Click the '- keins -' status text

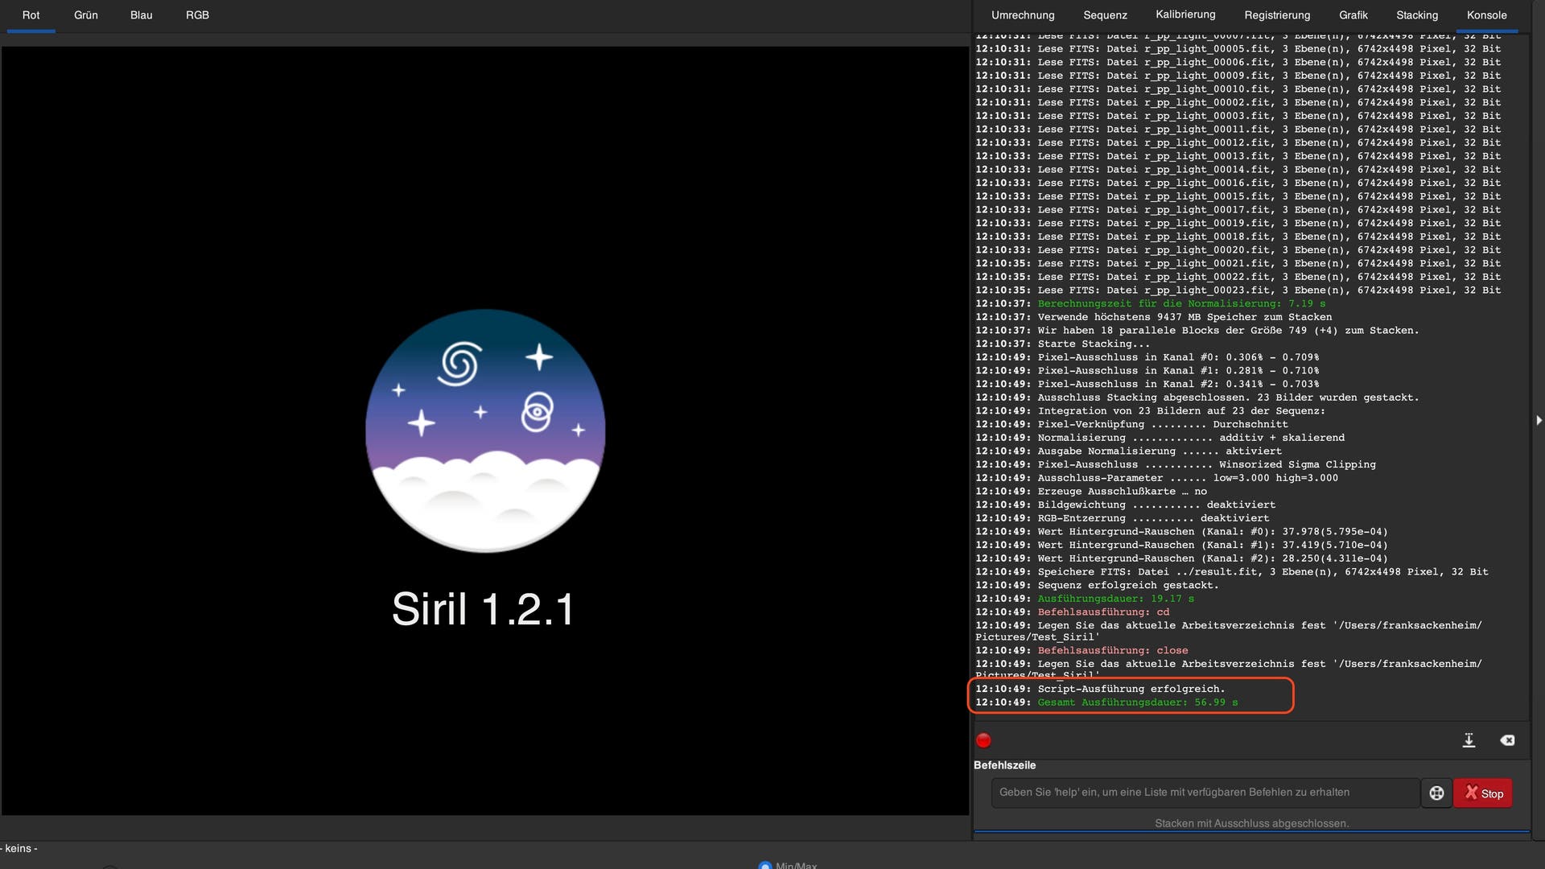pyautogui.click(x=19, y=848)
